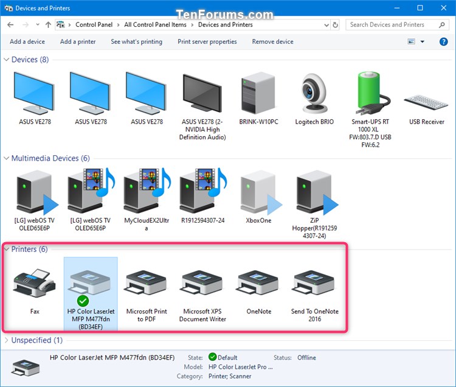Click the Refresh address bar button
Screen dimensions: 456x387
[335, 25]
